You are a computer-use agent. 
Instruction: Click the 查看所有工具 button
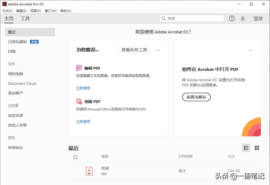point(134,50)
